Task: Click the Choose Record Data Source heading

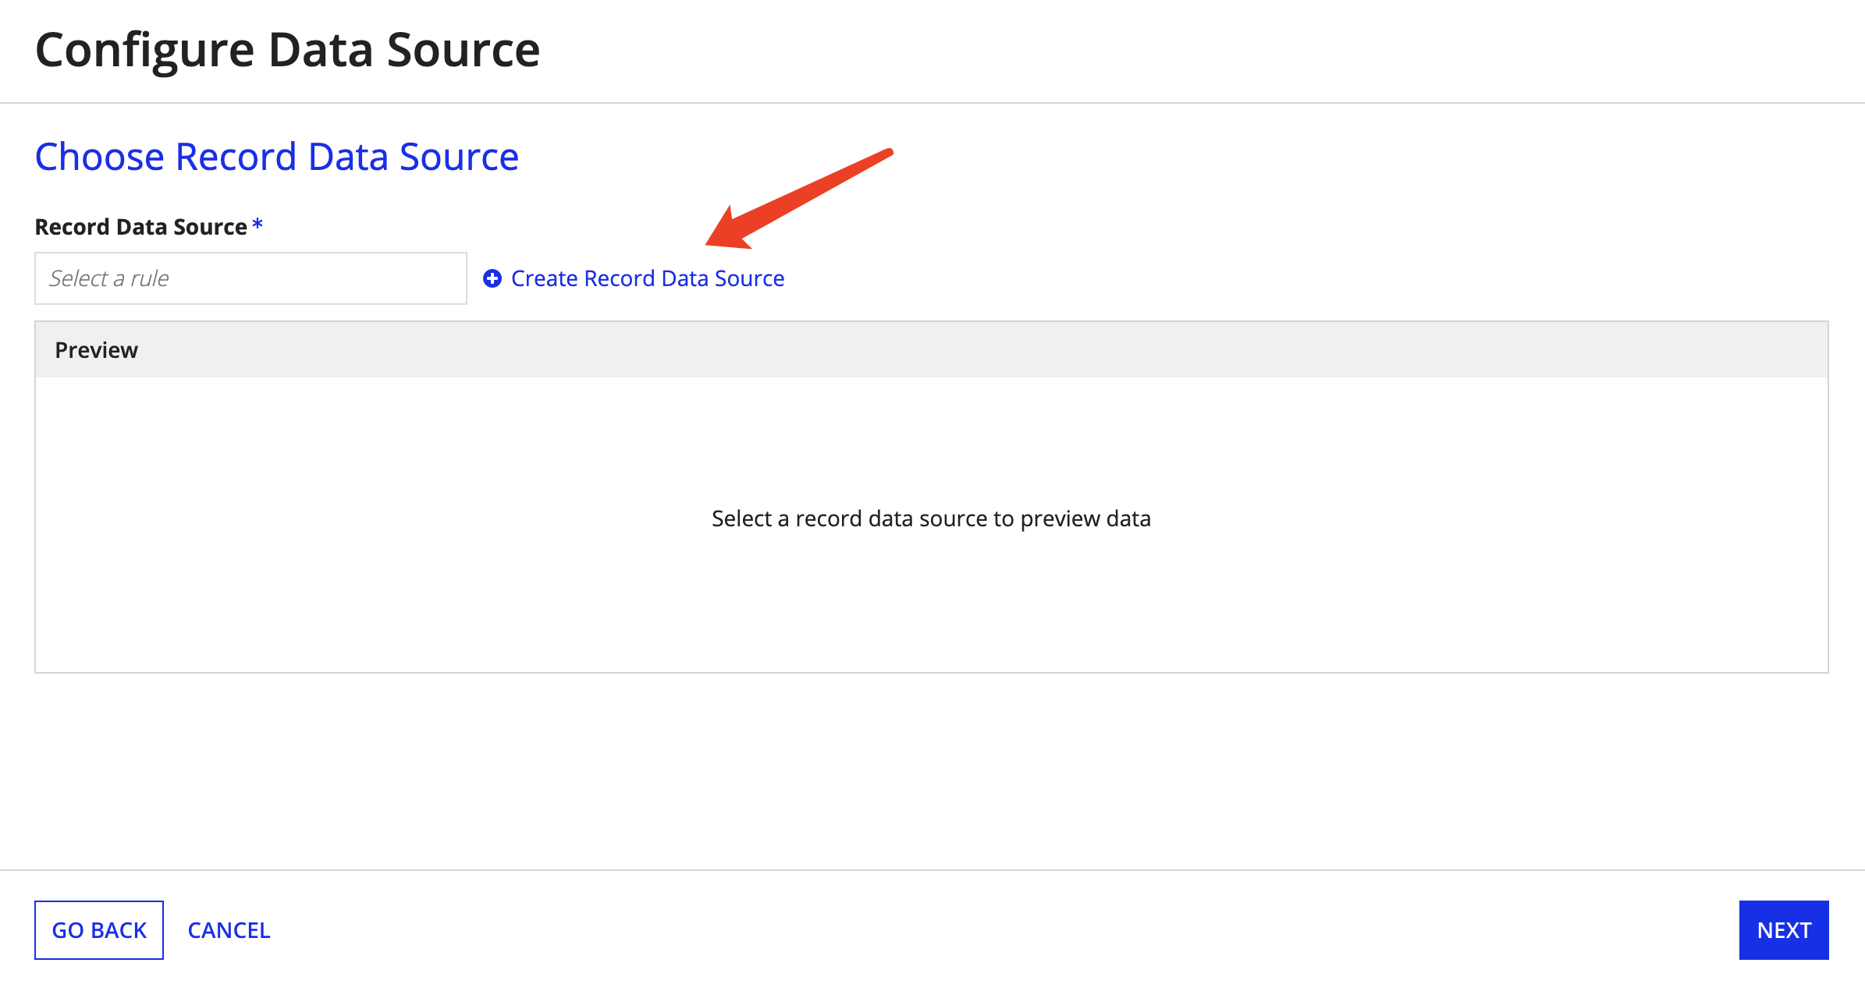Action: click(x=277, y=157)
